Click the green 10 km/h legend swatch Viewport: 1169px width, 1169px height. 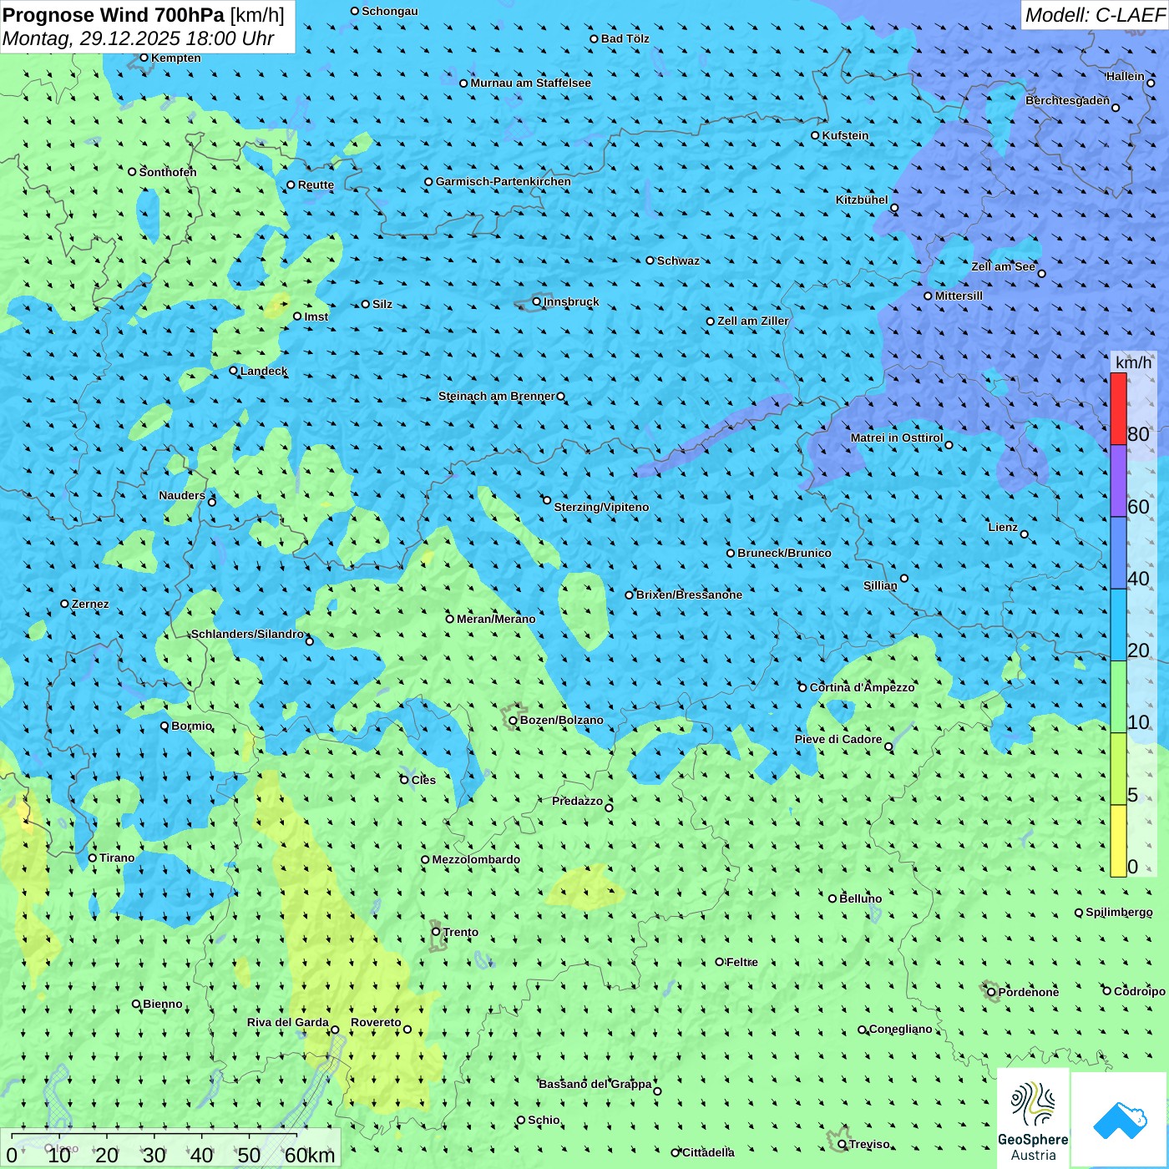tap(1118, 697)
